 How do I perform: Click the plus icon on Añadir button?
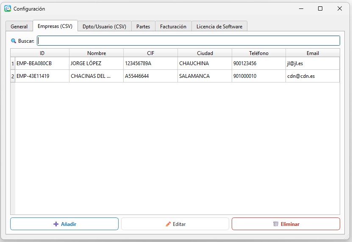coord(56,224)
